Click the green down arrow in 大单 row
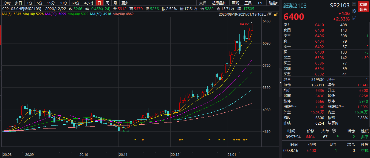This screenshot has height=158, width=370. (x=338, y=136)
